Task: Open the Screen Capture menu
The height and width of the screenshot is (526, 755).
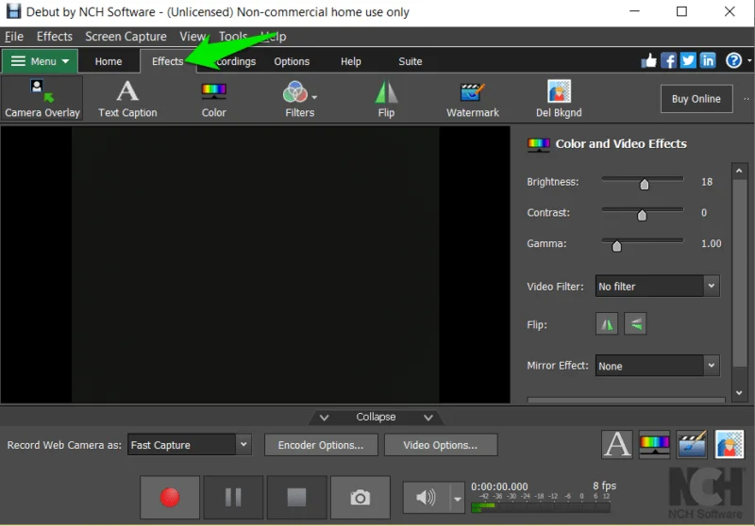Action: [126, 37]
